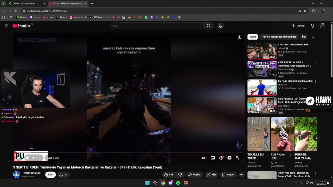The image size is (333, 187).
Task: Dislike the video
Action: (180, 175)
